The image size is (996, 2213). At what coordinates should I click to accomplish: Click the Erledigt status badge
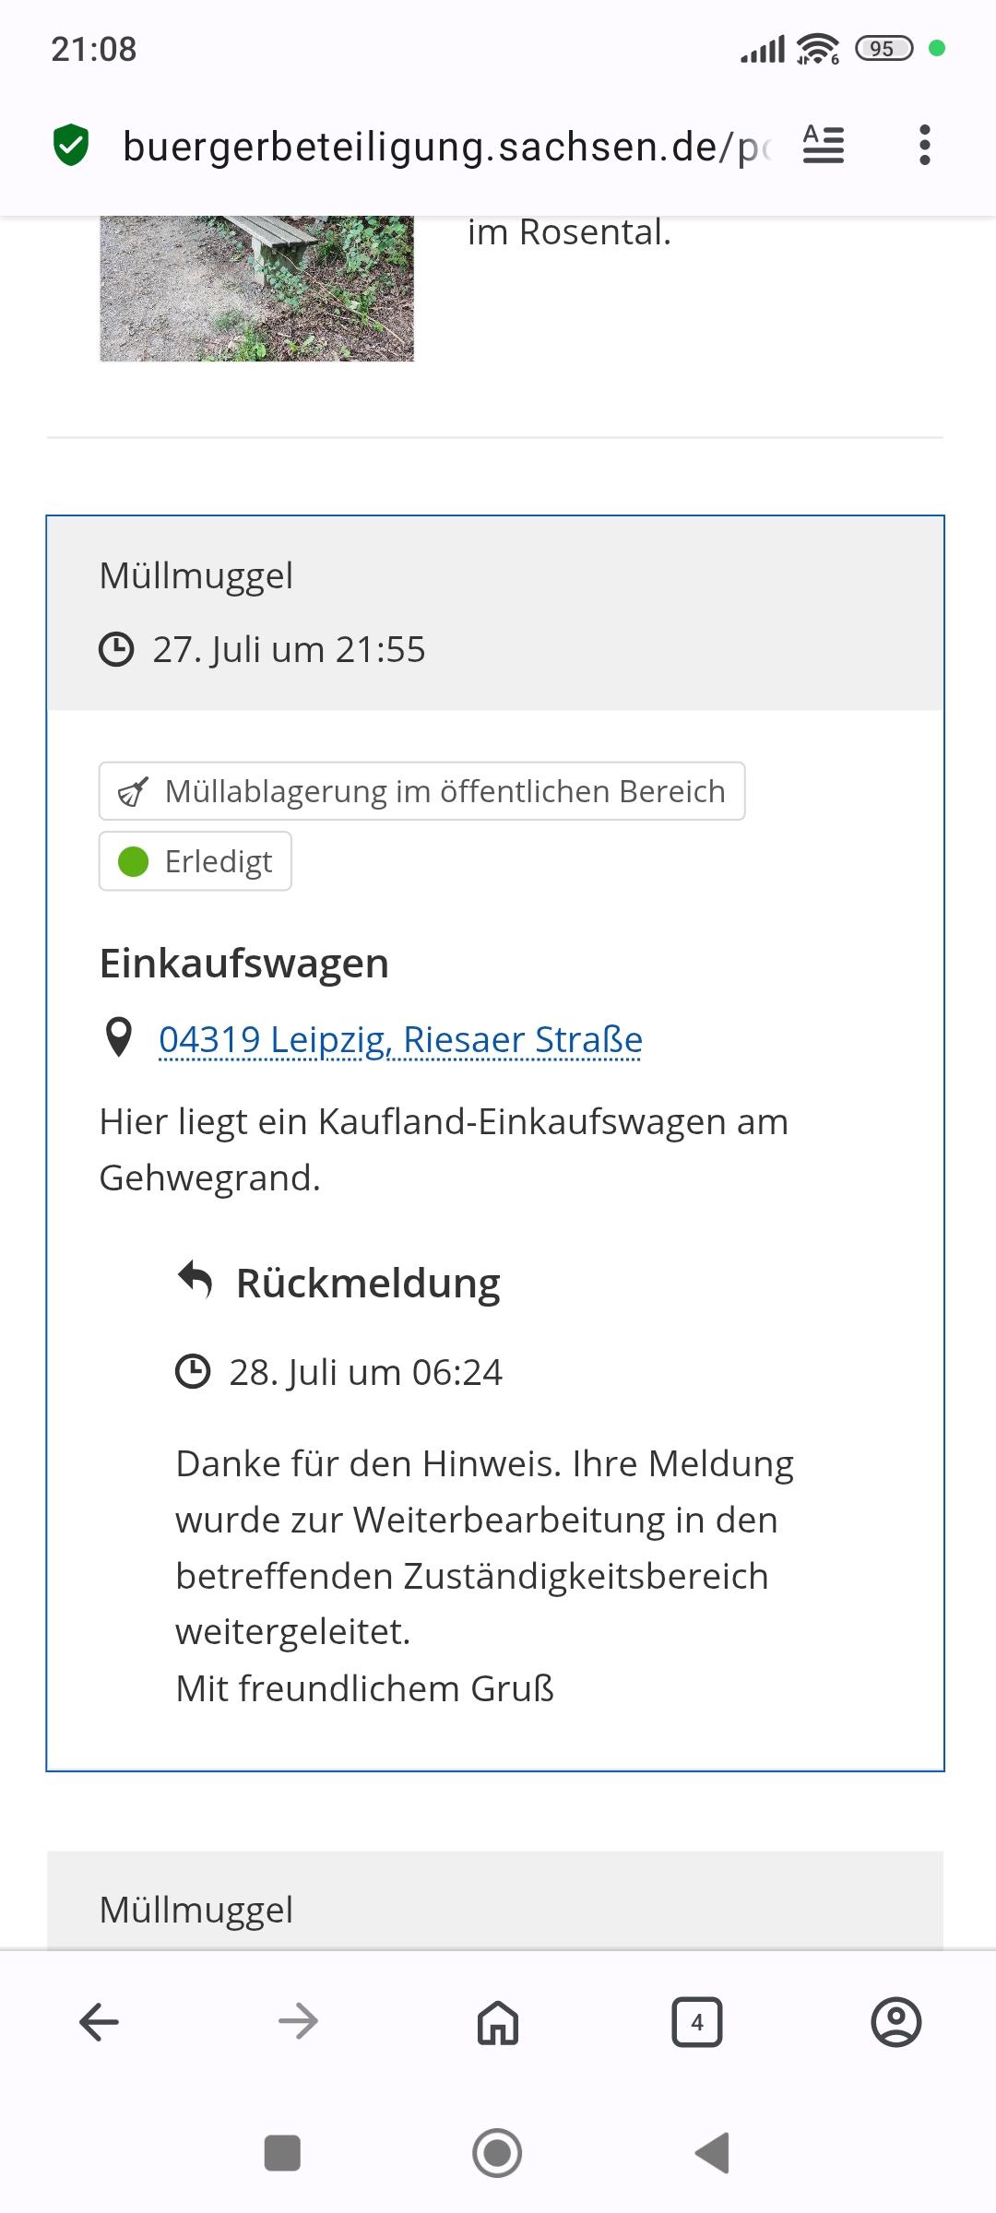[196, 861]
